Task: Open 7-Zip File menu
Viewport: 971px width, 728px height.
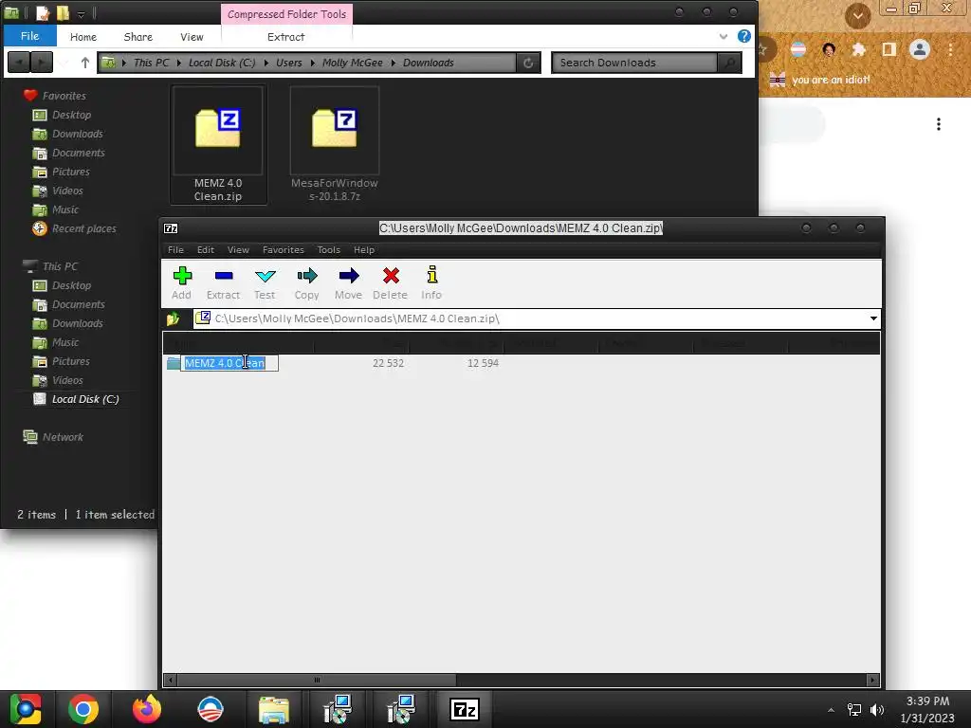Action: coord(175,250)
